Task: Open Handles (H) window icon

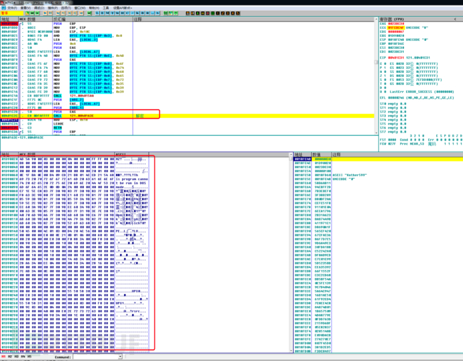Action: coord(122,13)
